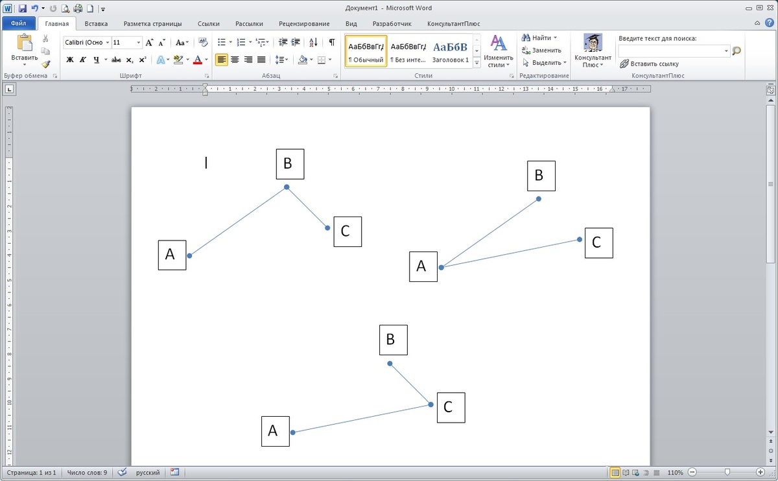Screen dimensions: 778x481
Task: Toggle subscript formatting
Action: (130, 60)
